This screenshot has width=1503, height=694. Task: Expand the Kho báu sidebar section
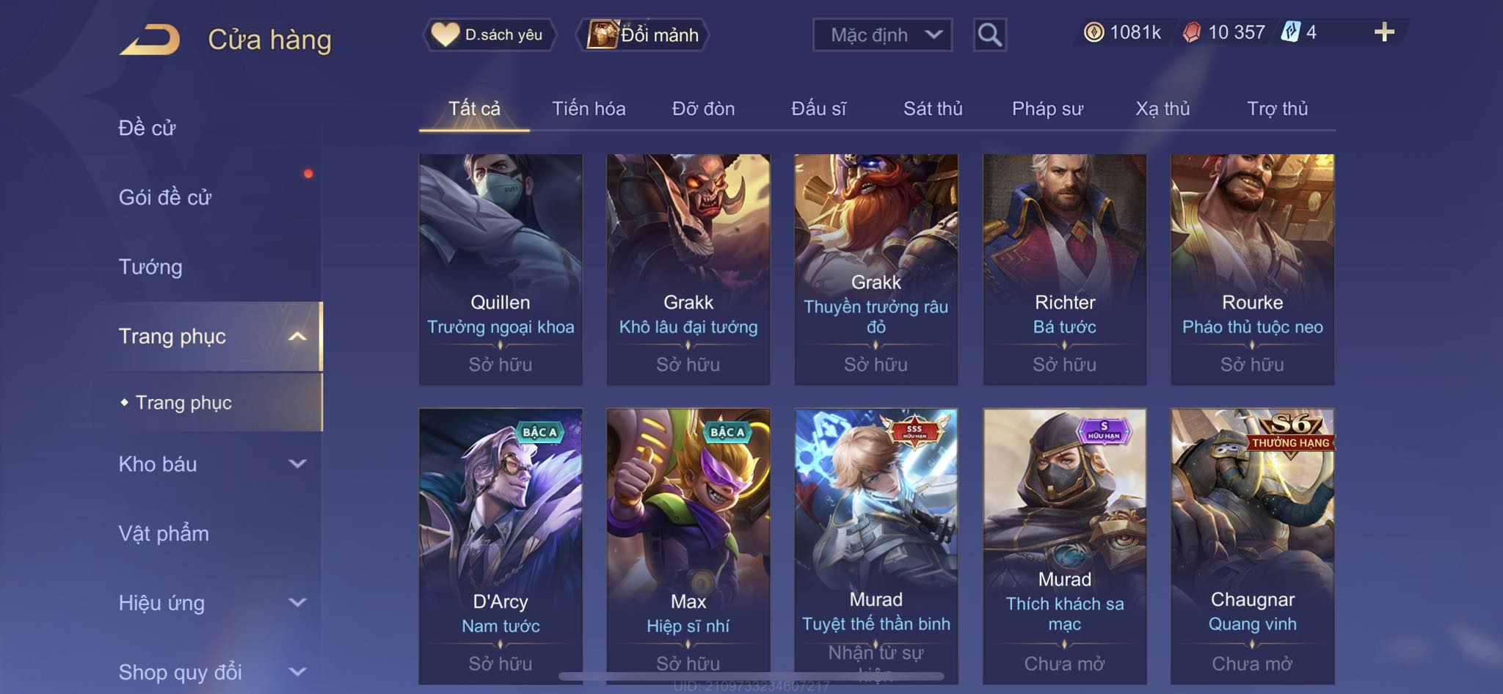pos(297,464)
